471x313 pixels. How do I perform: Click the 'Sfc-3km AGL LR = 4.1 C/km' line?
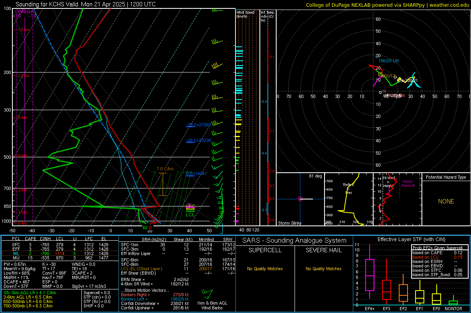pos(30,293)
